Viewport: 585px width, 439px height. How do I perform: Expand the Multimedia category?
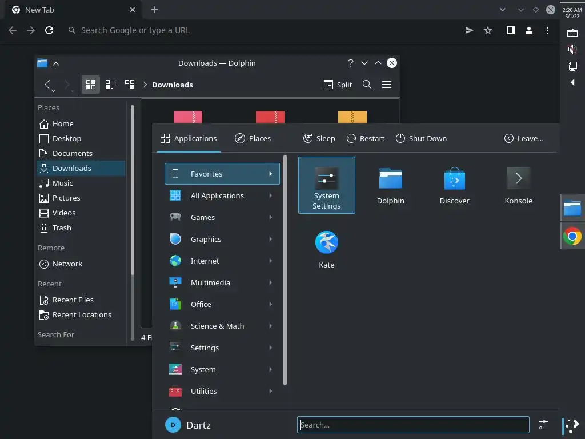[222, 282]
